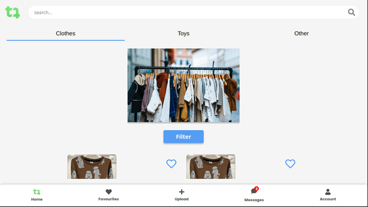
Task: Click the blue Filter button
Action: (183, 136)
